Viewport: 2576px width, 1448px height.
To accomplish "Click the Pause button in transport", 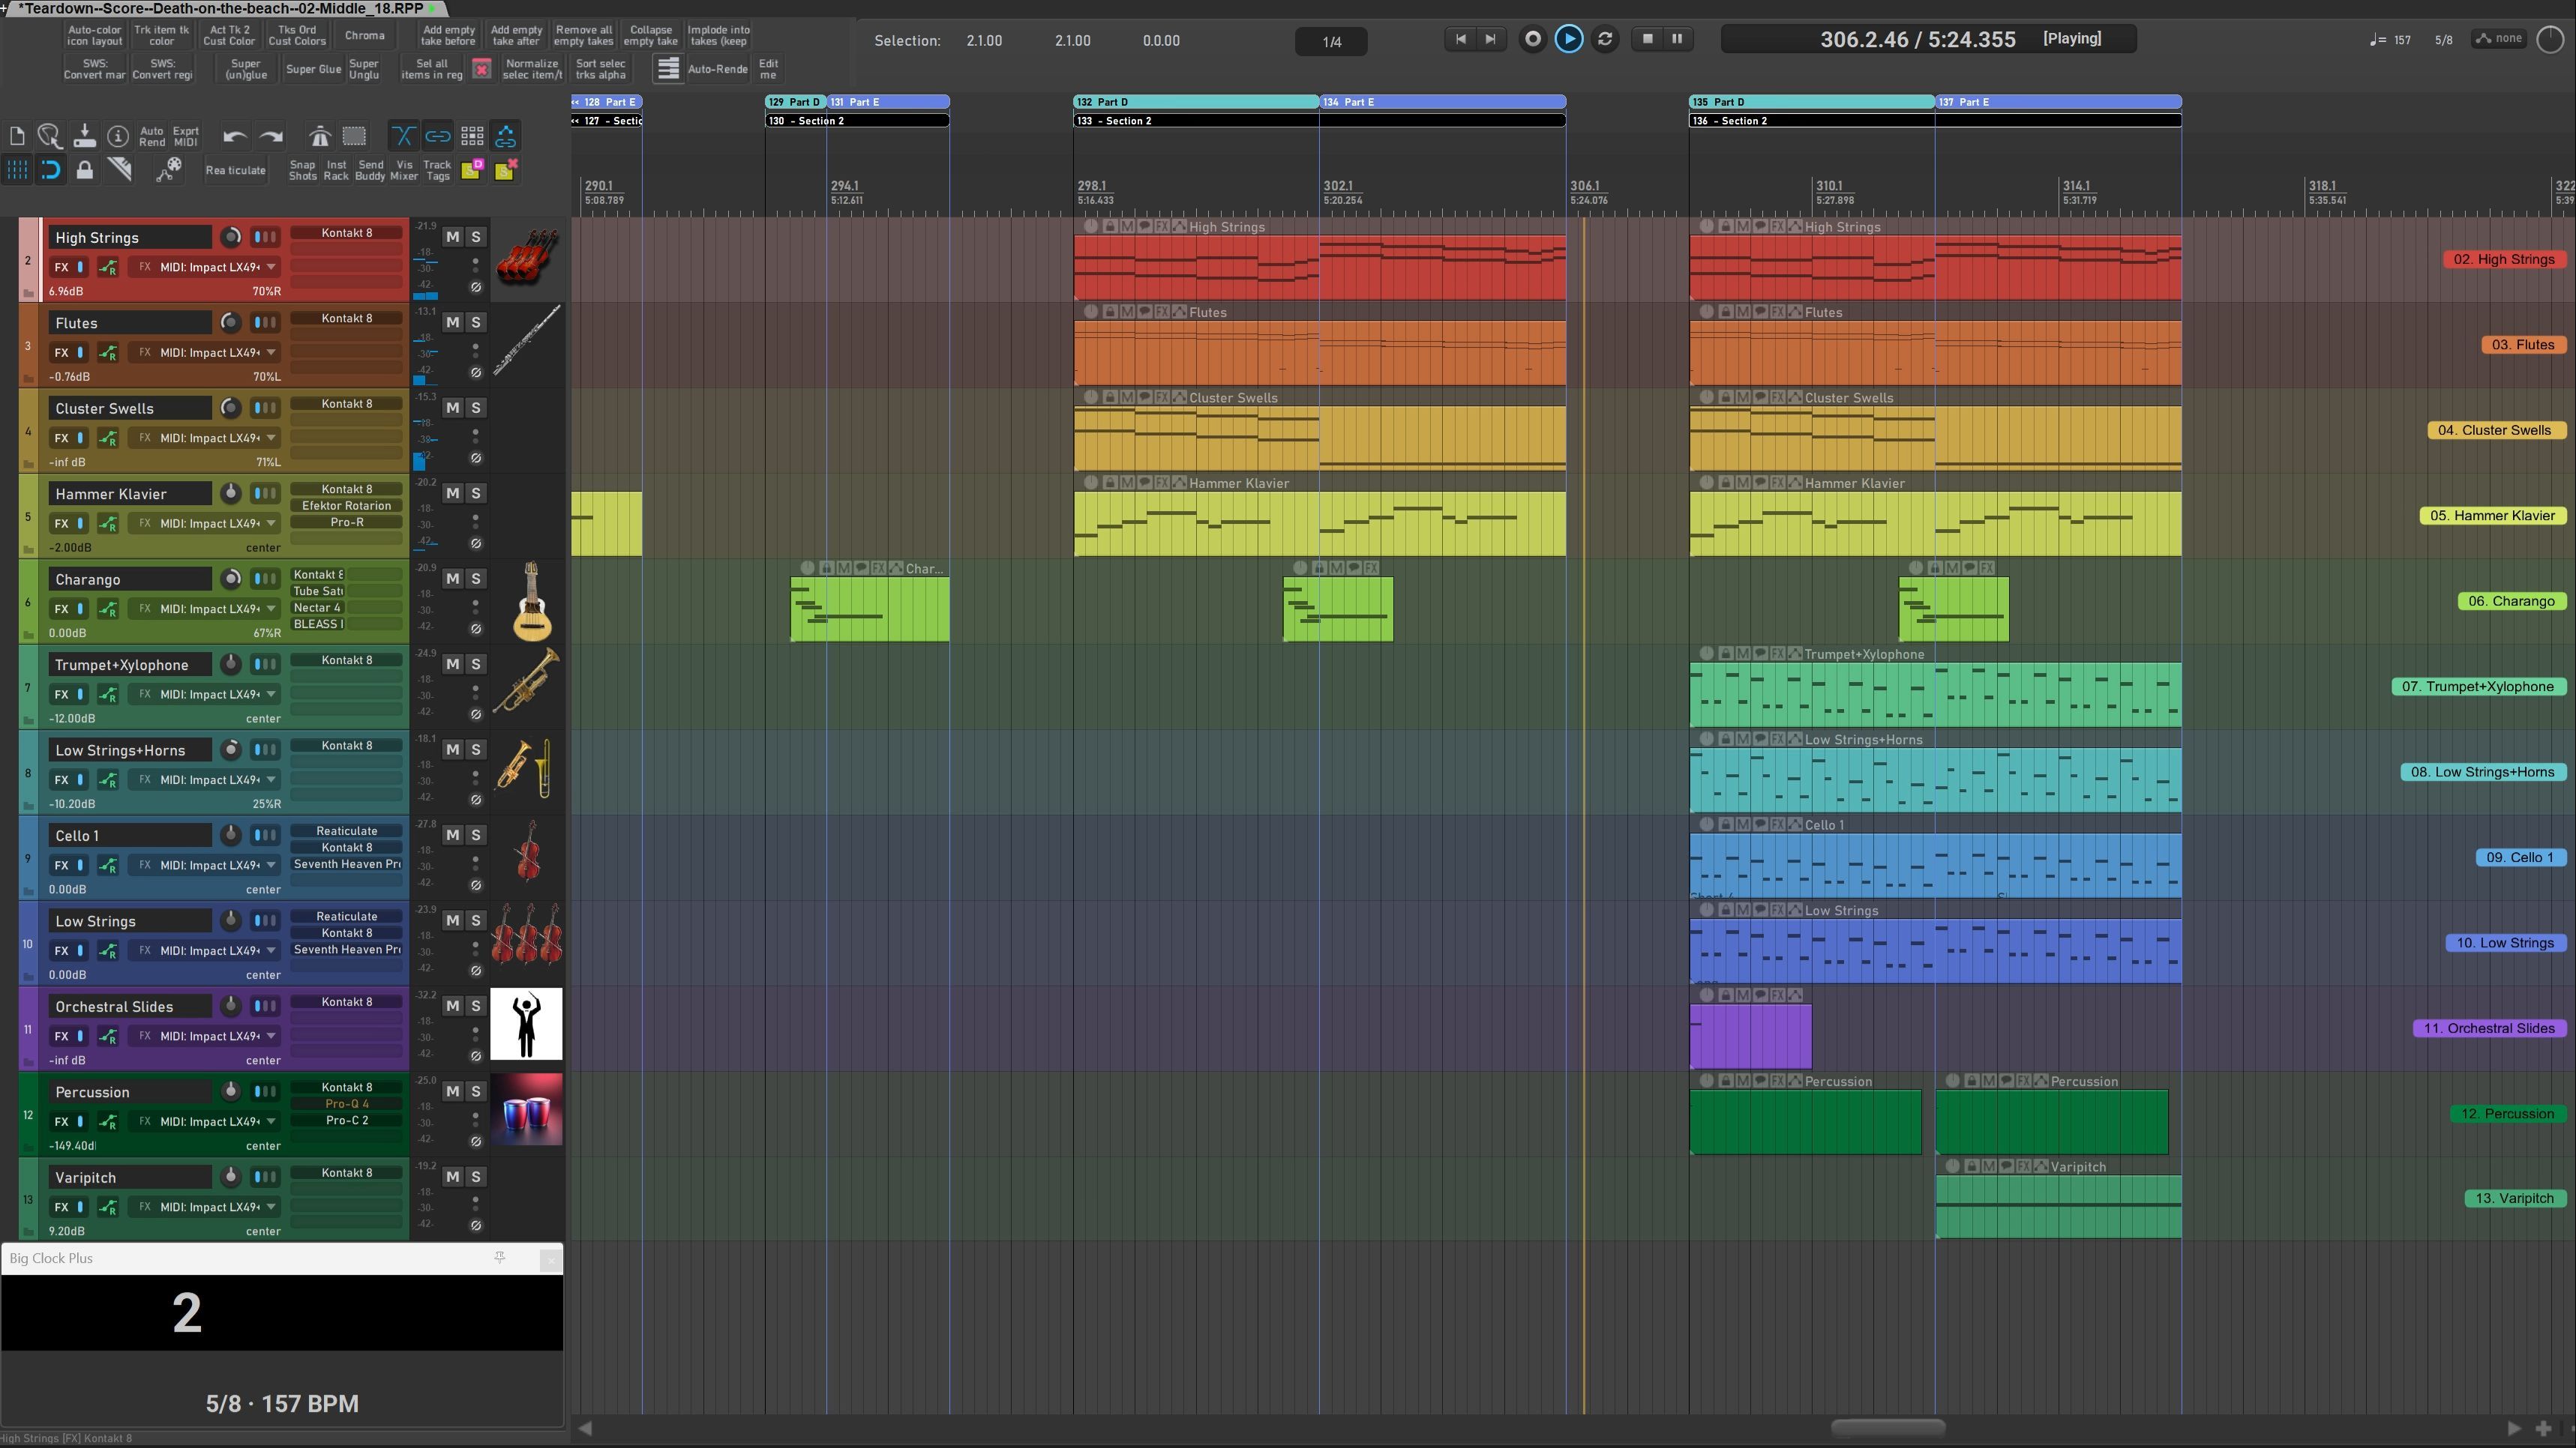I will [x=1677, y=39].
